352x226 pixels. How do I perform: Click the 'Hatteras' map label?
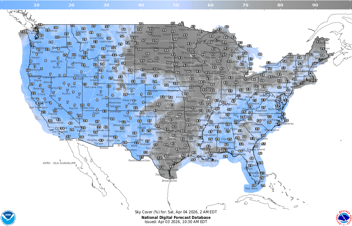click(x=288, y=124)
